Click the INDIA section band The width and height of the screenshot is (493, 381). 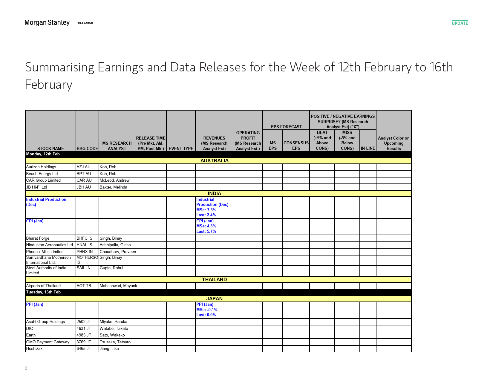218,194
